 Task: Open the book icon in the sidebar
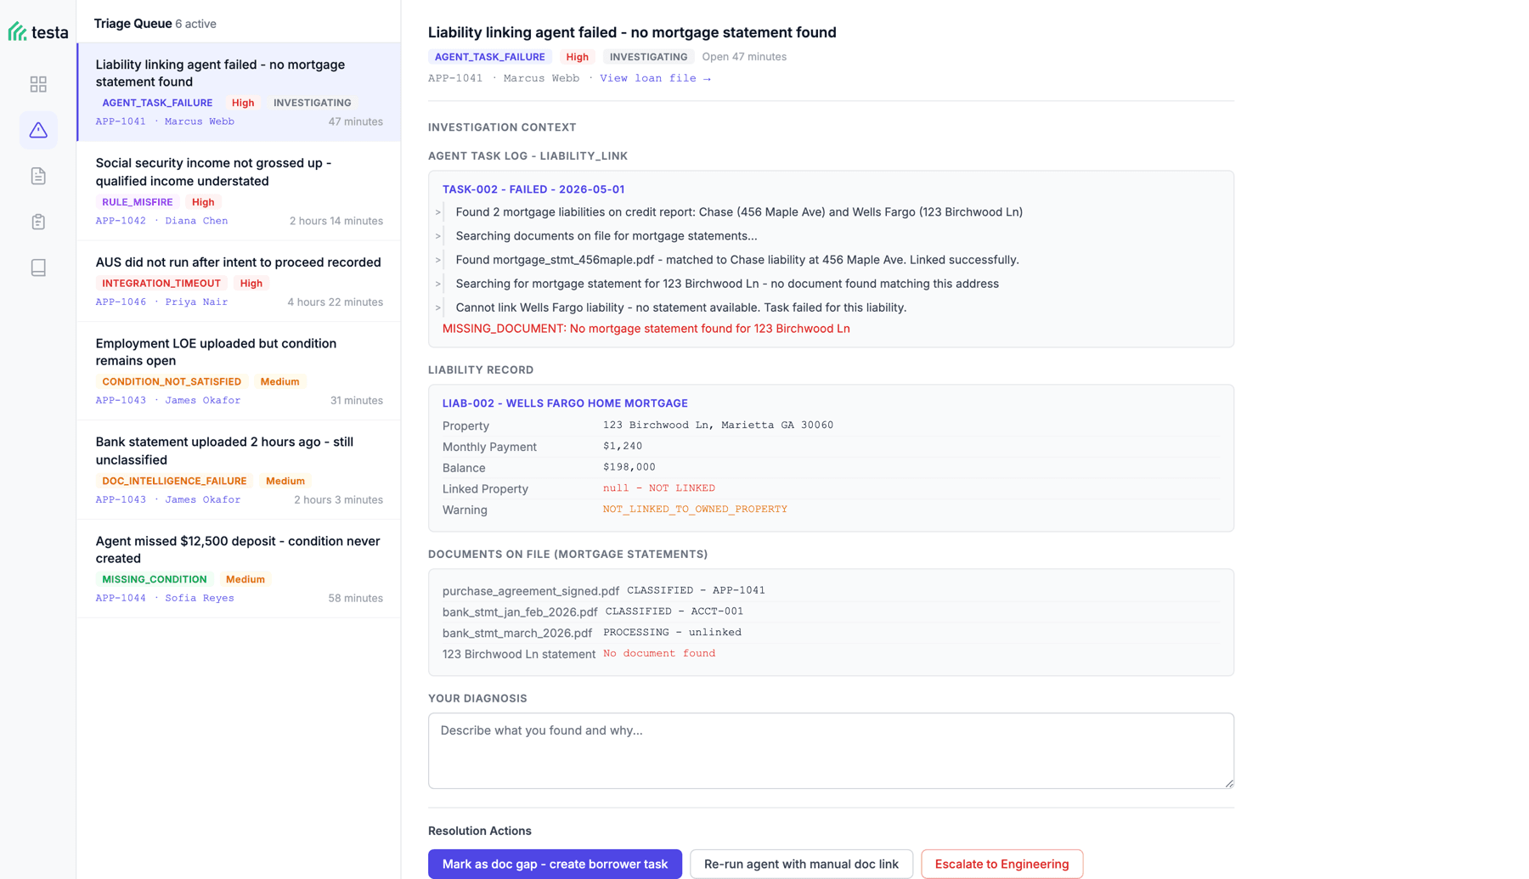[x=38, y=268]
